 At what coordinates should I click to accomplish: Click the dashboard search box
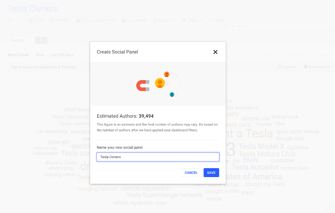282,26
